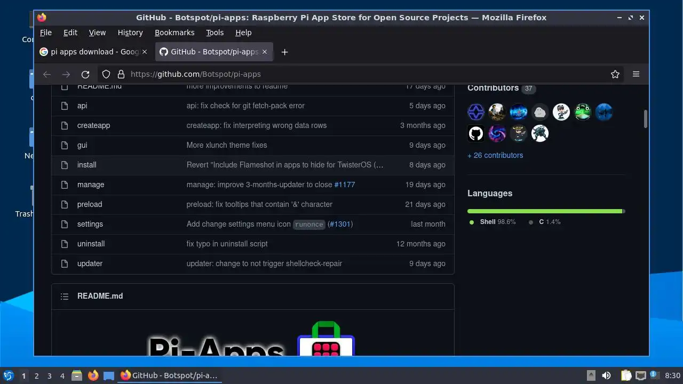Open the Firefox hamburger application menu
Viewport: 683px width, 384px height.
point(636,74)
